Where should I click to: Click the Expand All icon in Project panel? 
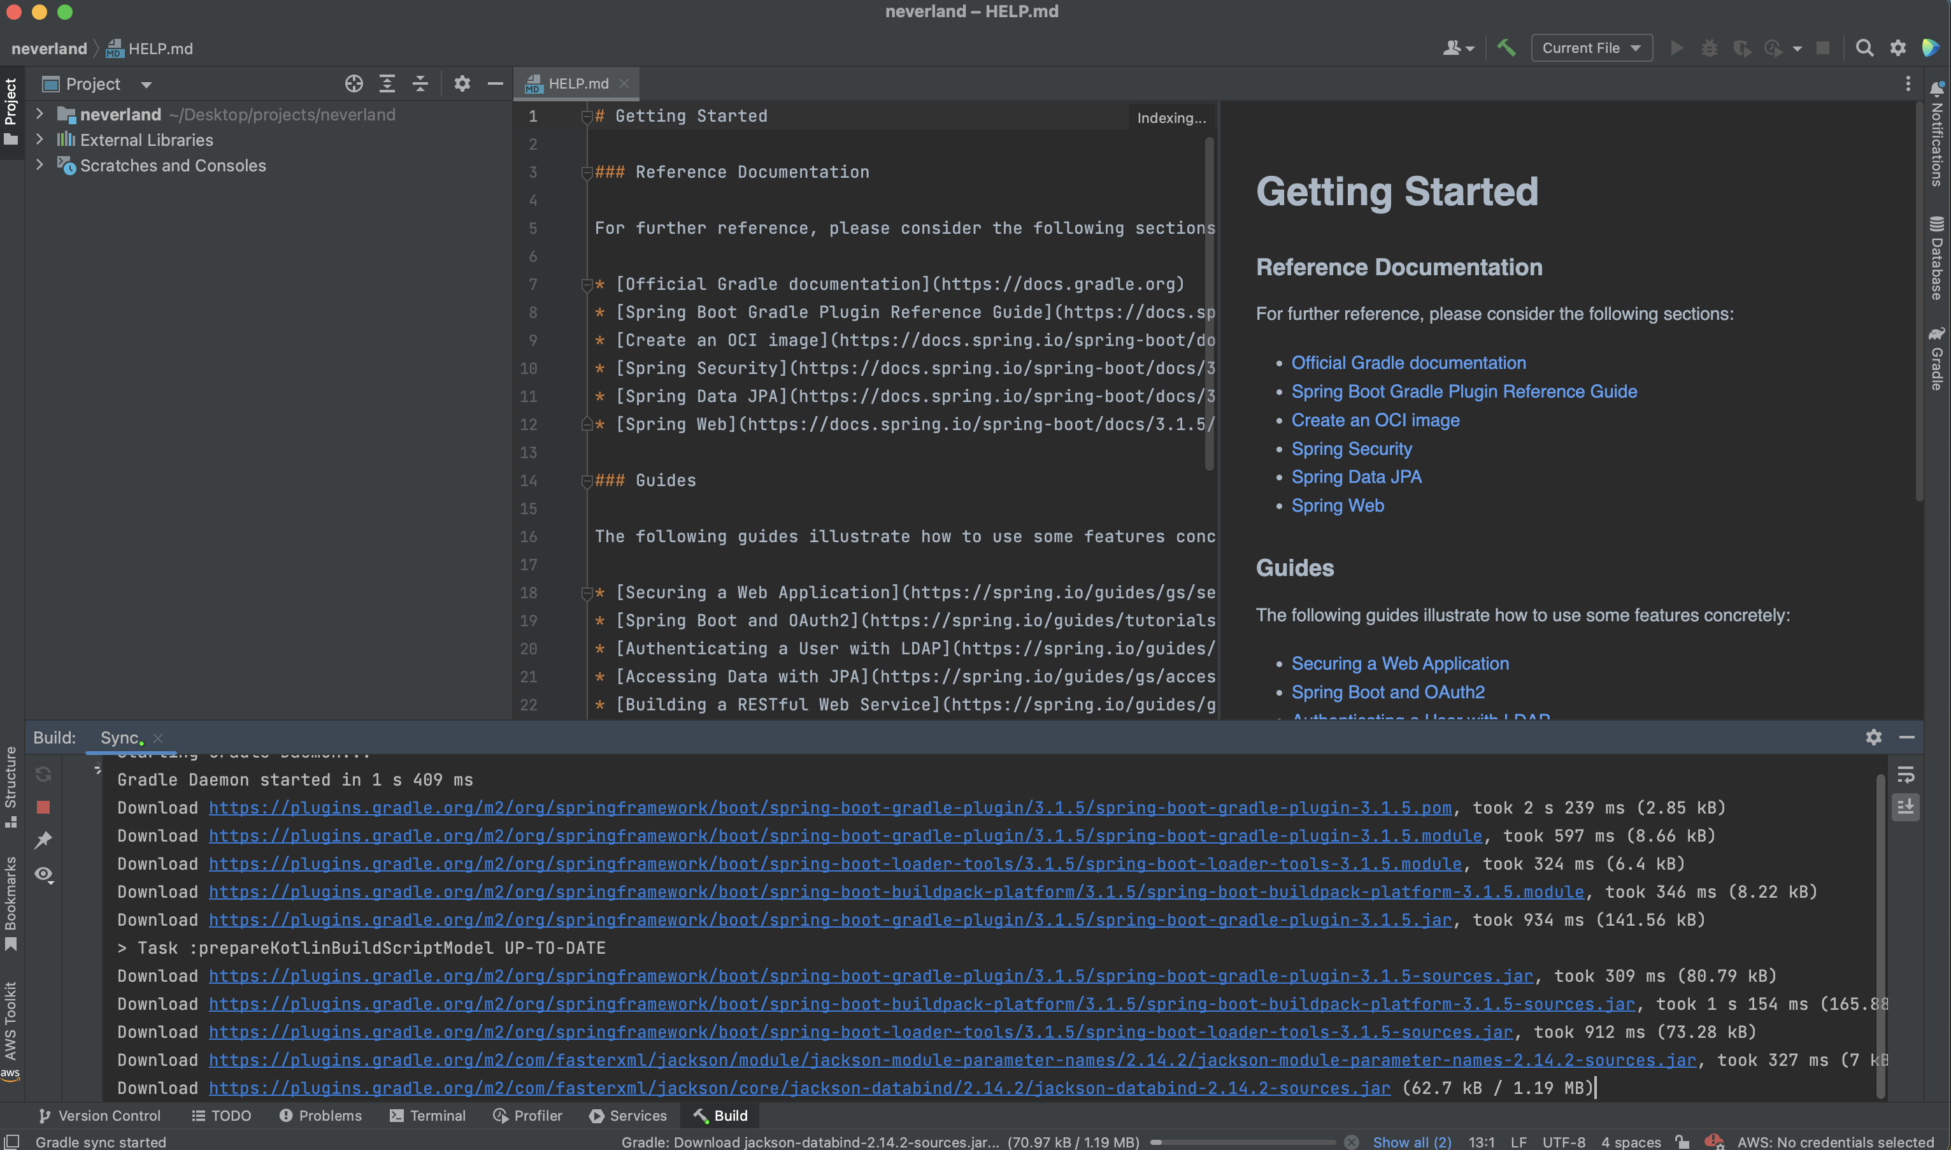coord(387,83)
